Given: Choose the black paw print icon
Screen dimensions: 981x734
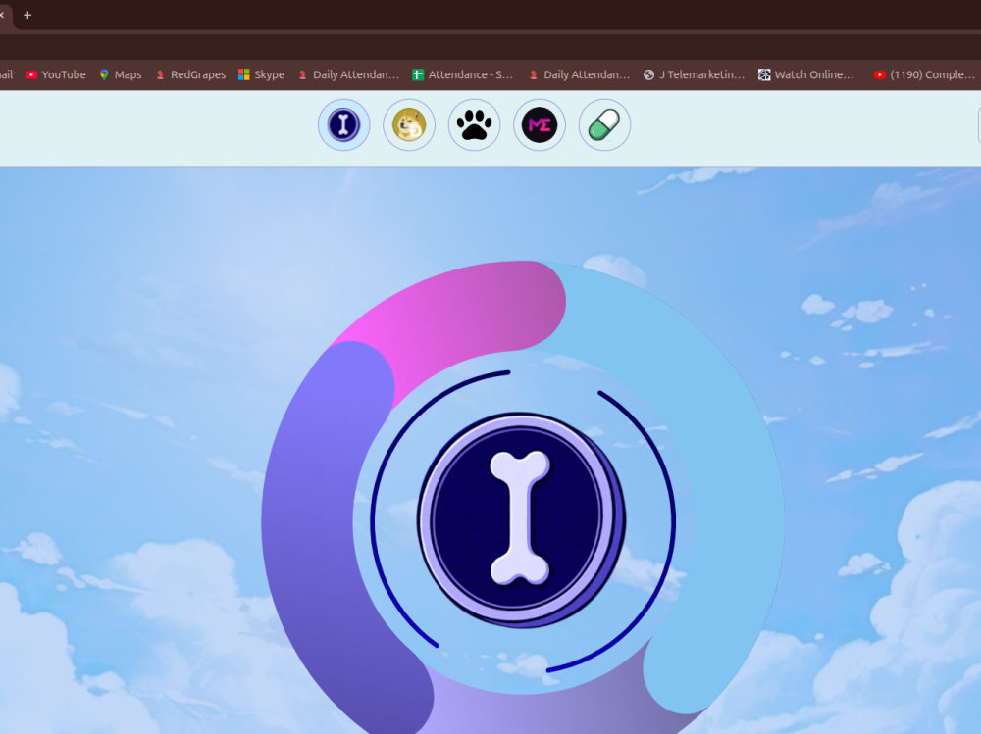Looking at the screenshot, I should 474,125.
